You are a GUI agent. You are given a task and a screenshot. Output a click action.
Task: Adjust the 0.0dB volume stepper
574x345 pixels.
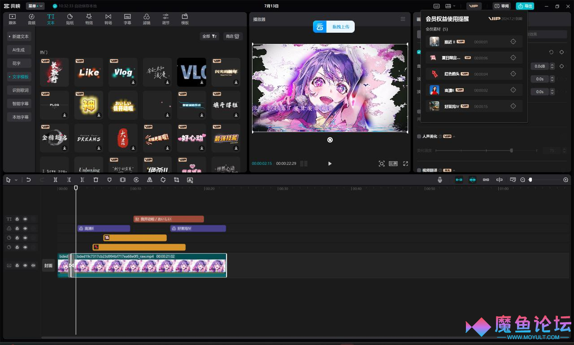click(552, 66)
